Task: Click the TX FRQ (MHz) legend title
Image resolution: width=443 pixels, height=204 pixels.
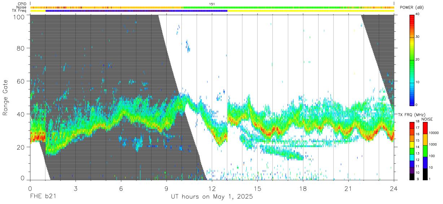Action: point(411,114)
